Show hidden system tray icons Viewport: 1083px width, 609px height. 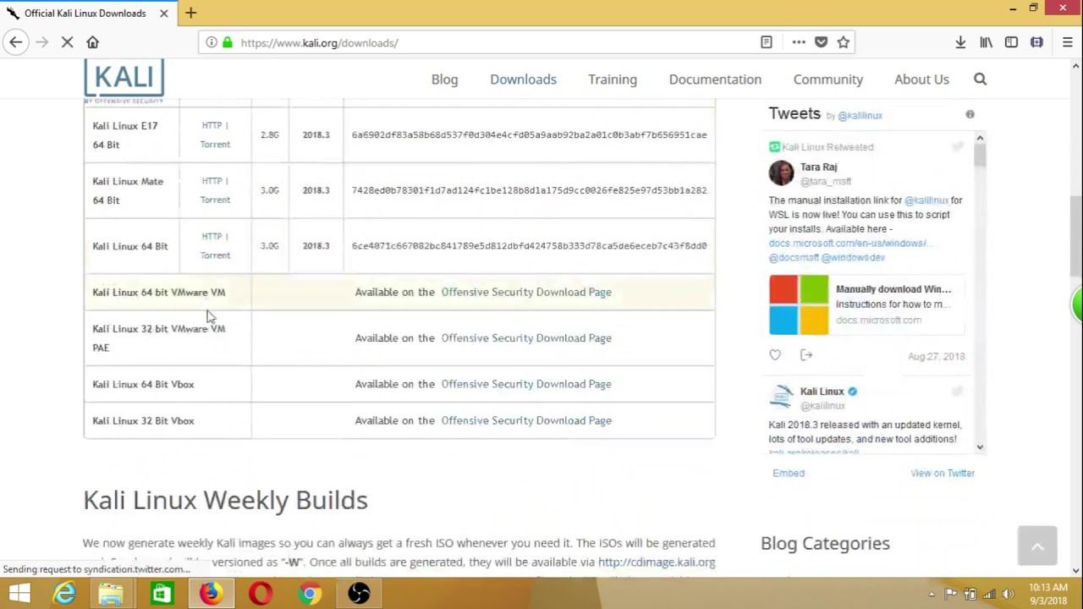pyautogui.click(x=932, y=594)
